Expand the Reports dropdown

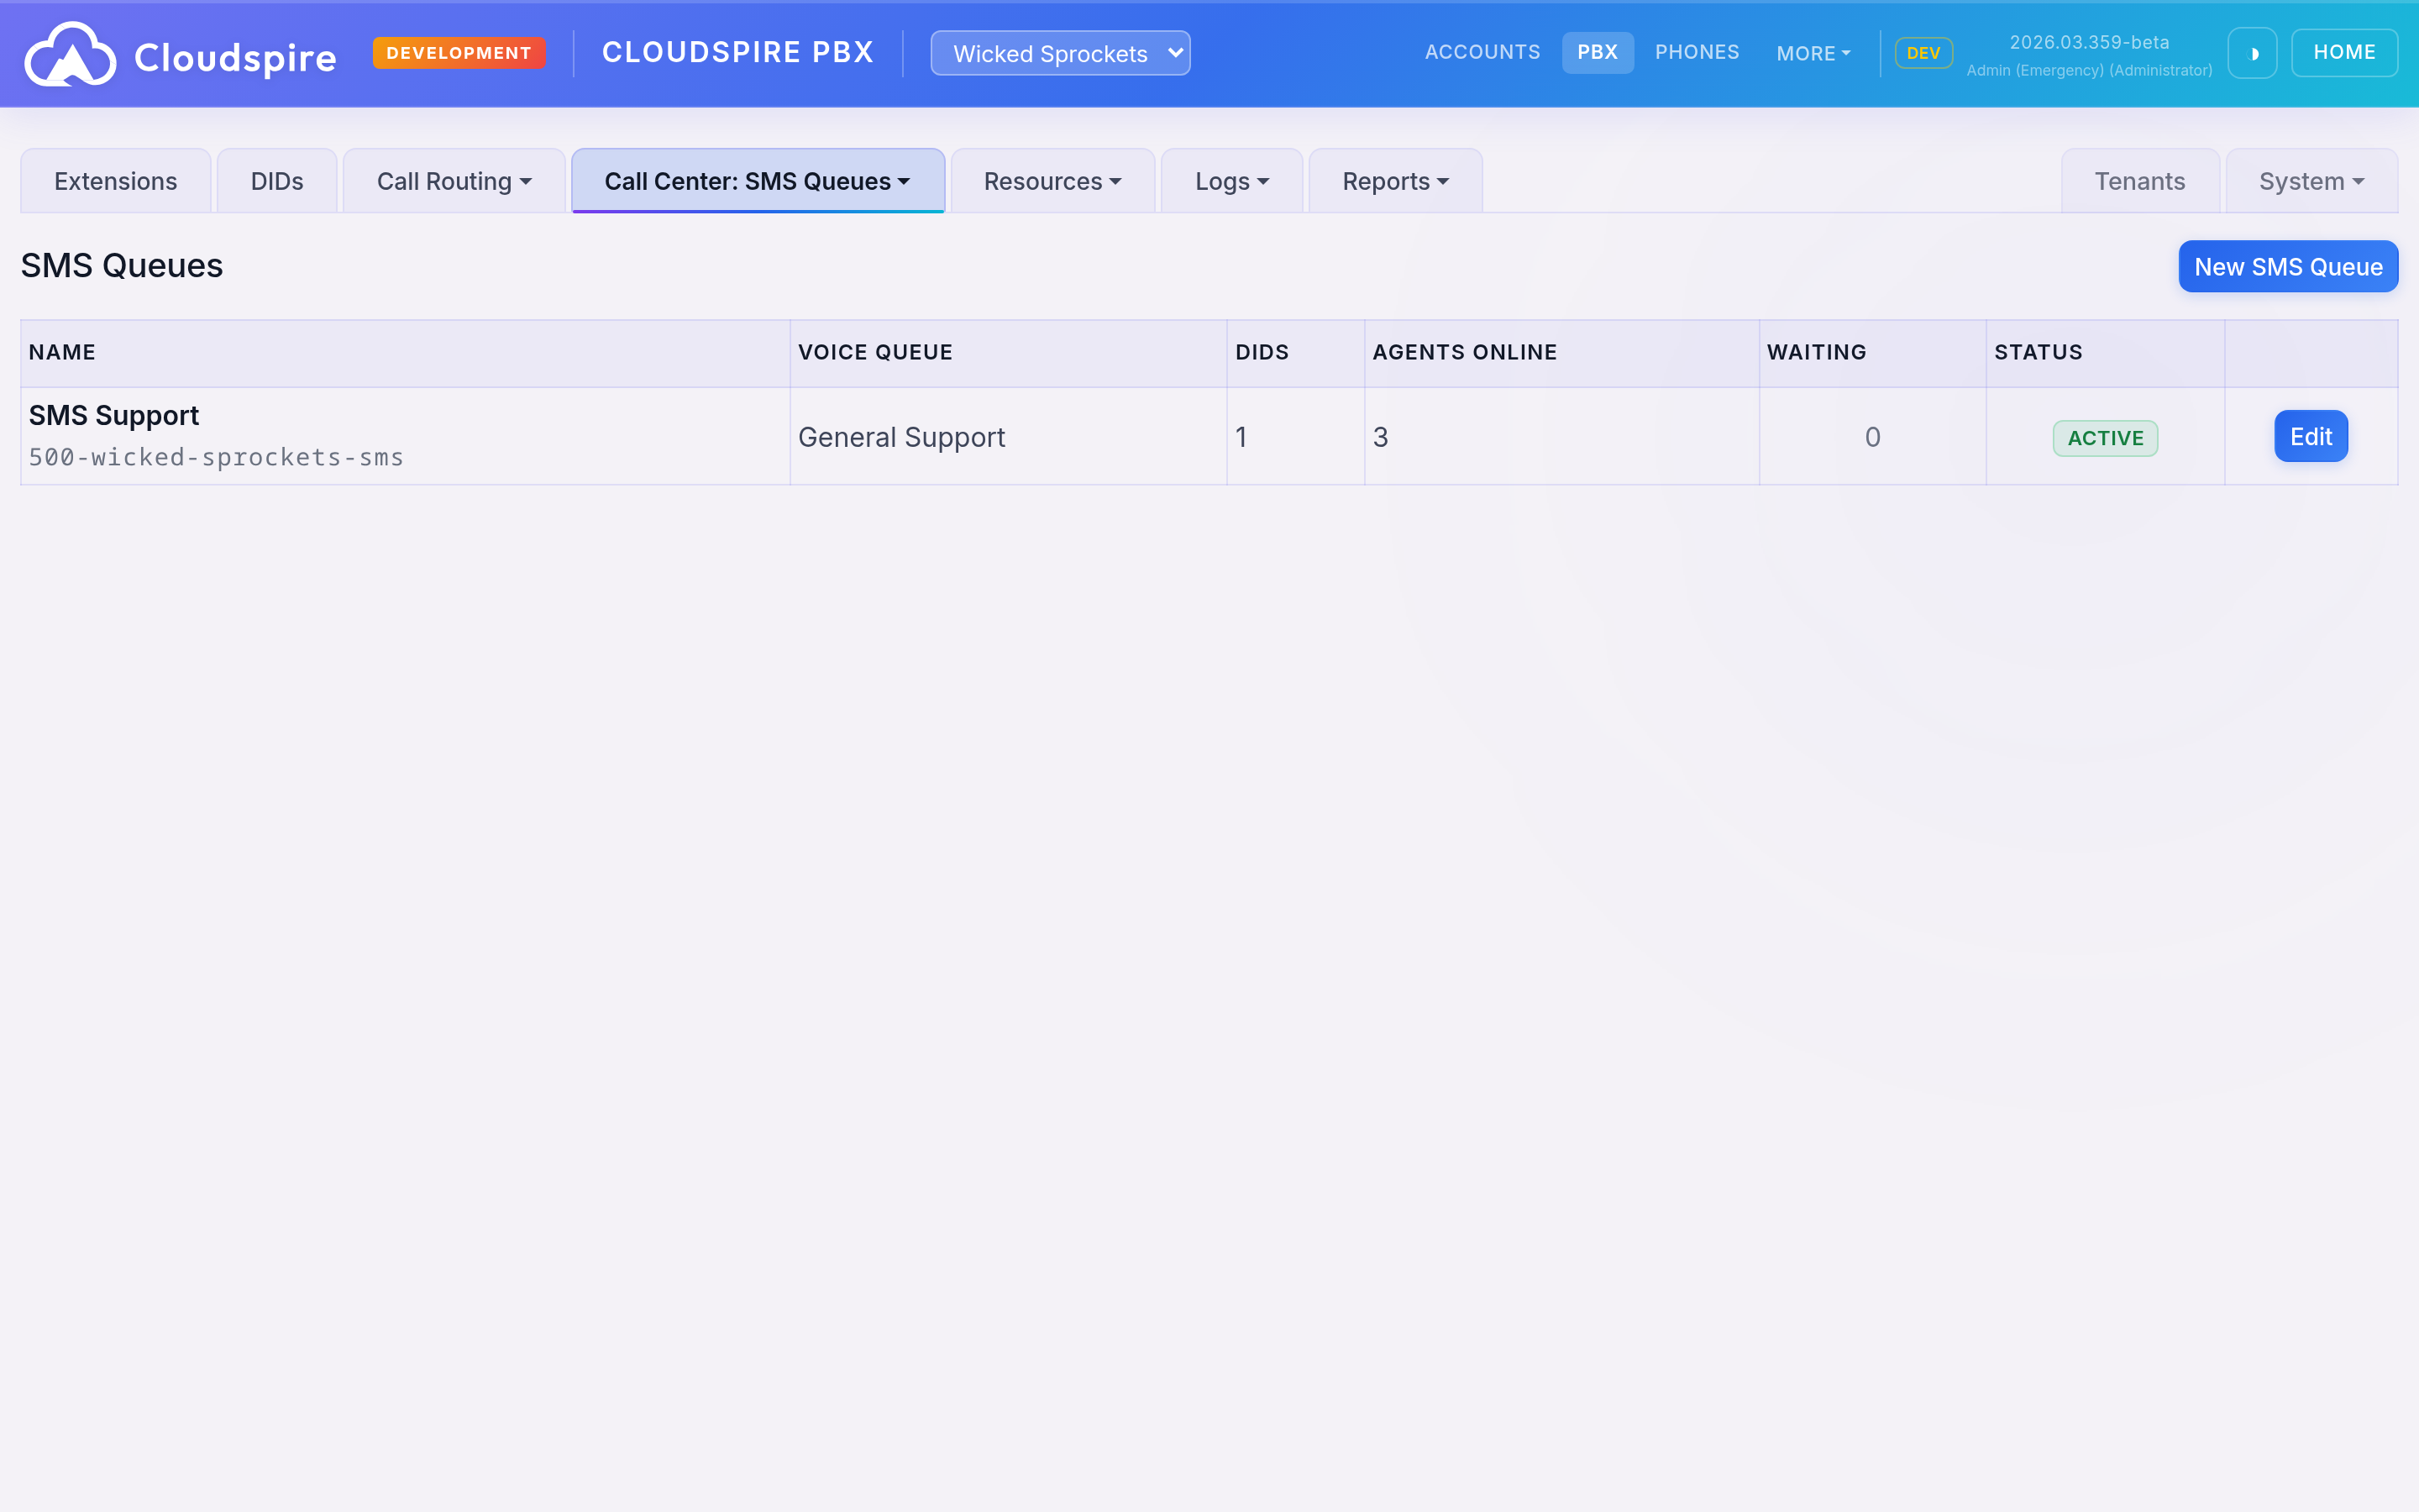1393,181
